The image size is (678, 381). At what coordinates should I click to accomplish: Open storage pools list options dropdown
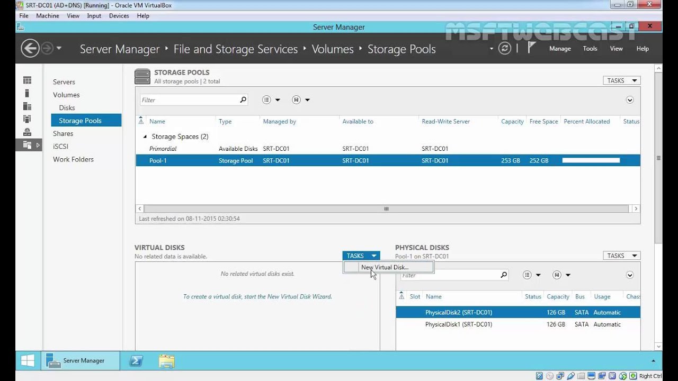pyautogui.click(x=271, y=100)
